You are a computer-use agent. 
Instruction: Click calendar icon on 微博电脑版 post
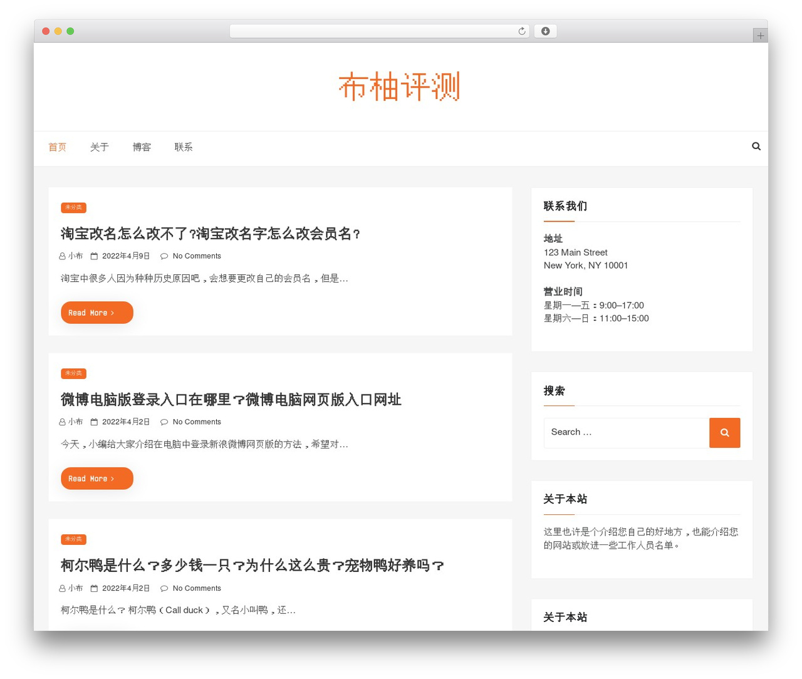(x=94, y=422)
